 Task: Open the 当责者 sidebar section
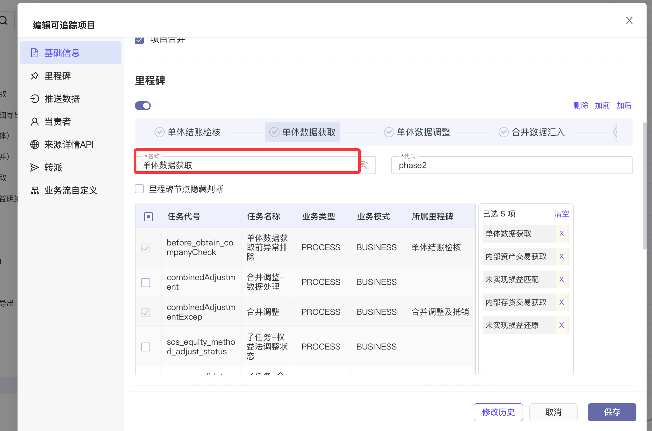click(x=70, y=122)
